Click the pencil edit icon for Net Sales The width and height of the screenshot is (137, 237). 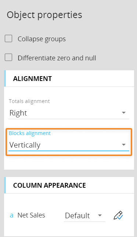[x=118, y=215]
